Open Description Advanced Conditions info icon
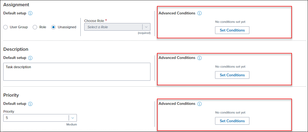Image resolution: width=308 pixels, height=132 pixels. (200, 58)
